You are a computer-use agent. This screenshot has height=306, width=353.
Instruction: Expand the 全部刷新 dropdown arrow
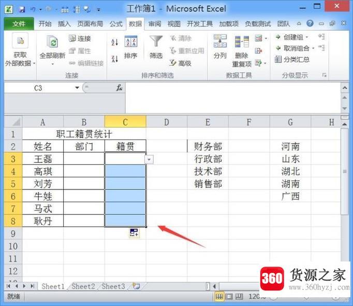[x=52, y=64]
